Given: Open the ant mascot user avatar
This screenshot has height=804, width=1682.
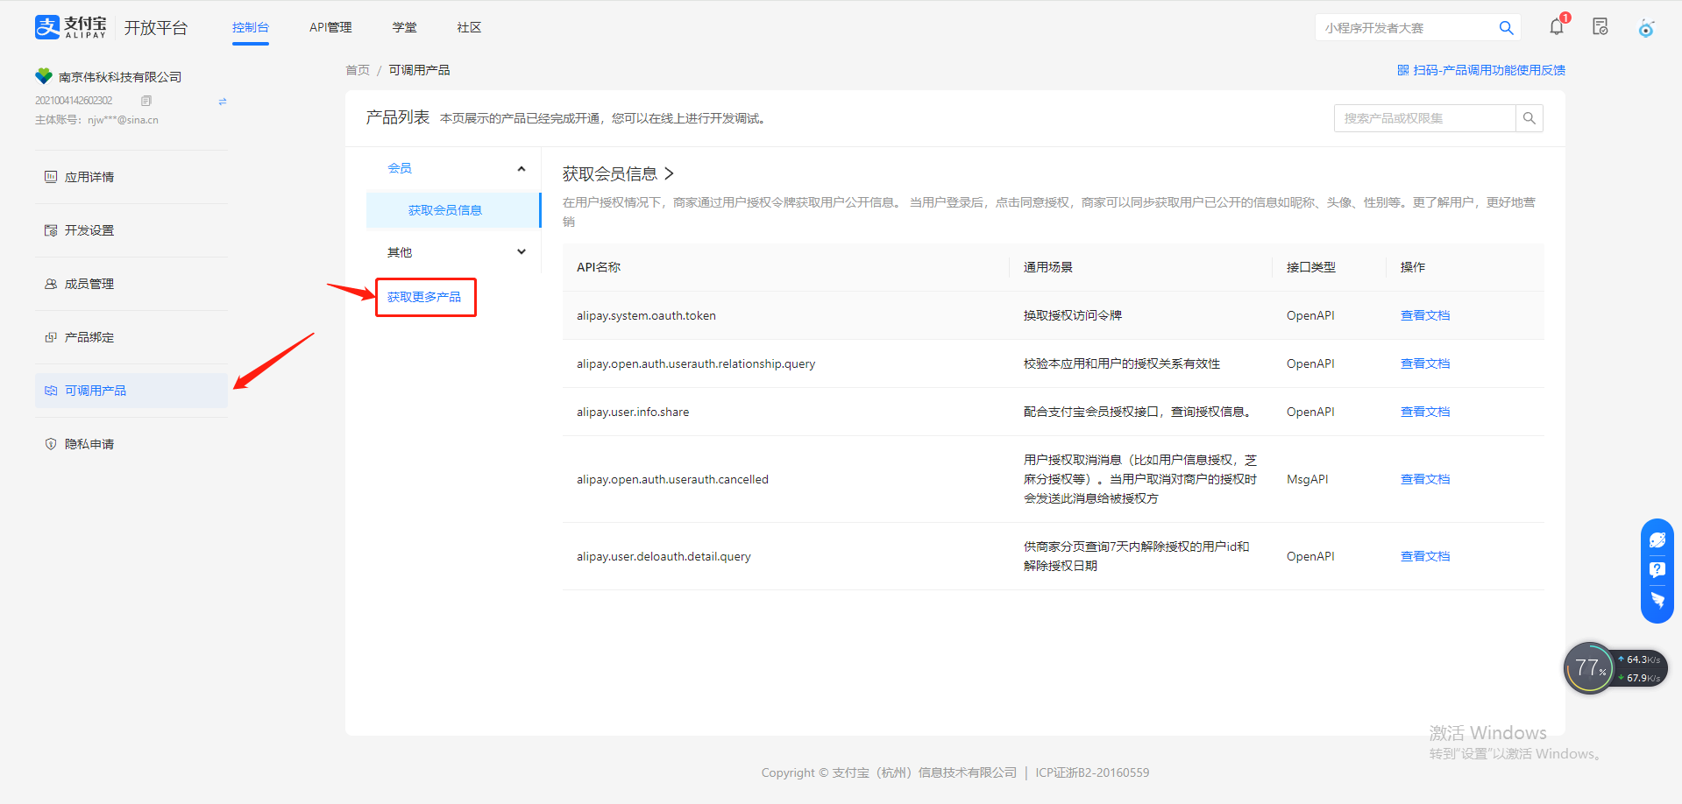Looking at the screenshot, I should (1646, 28).
